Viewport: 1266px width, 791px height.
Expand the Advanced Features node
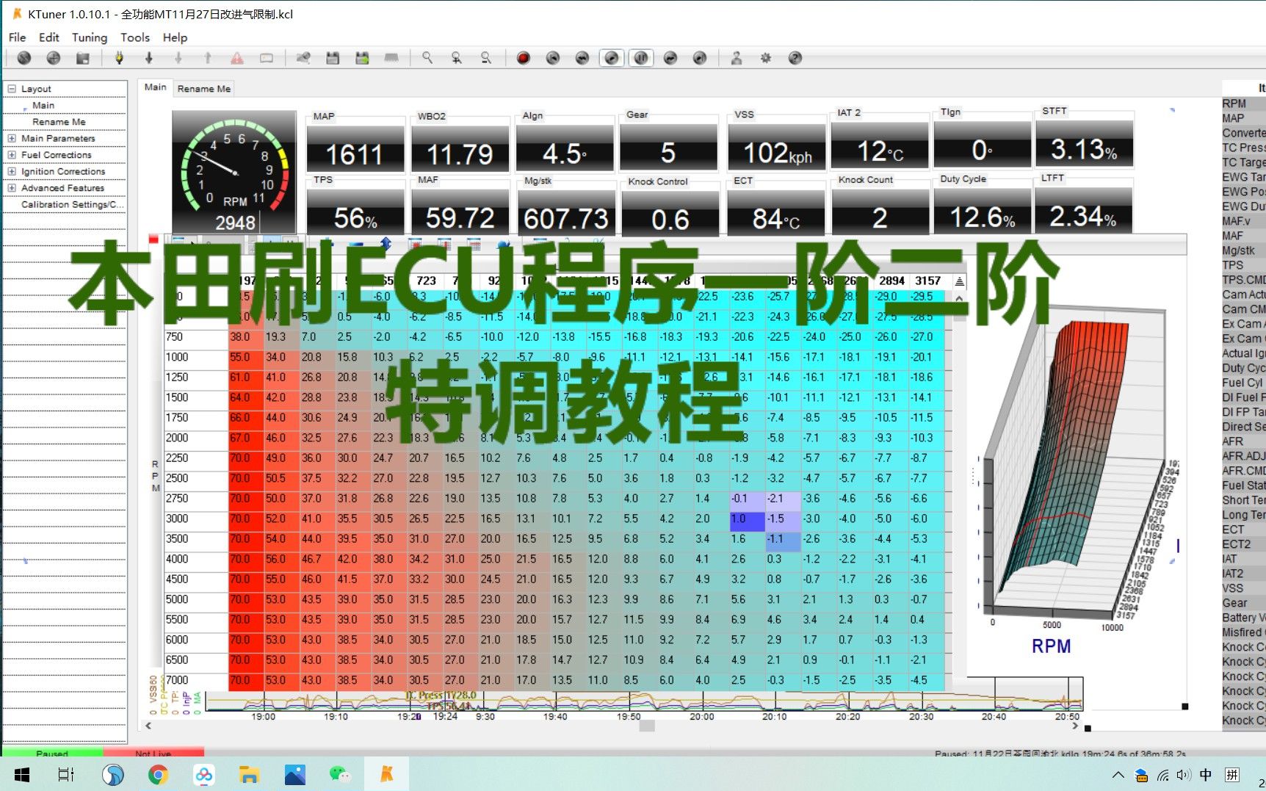(12, 188)
